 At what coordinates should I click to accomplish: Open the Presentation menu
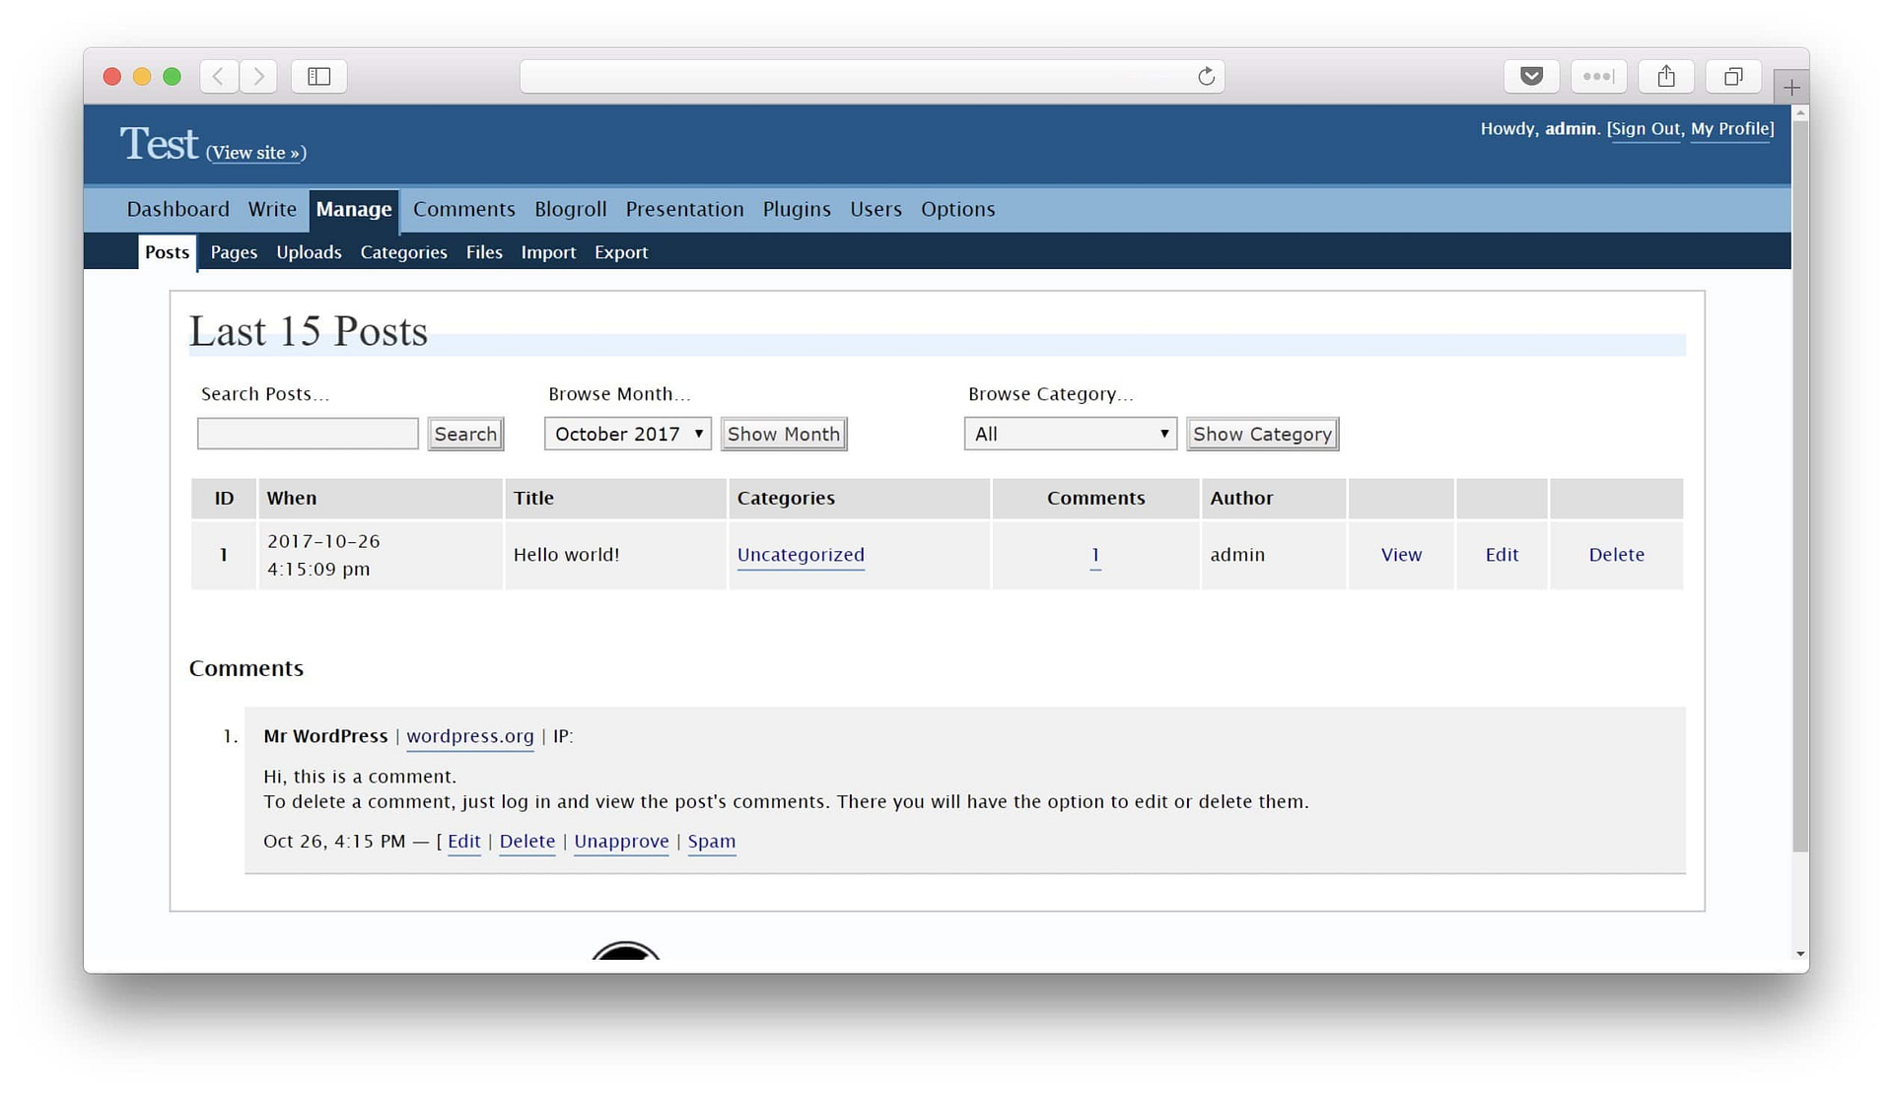coord(685,209)
